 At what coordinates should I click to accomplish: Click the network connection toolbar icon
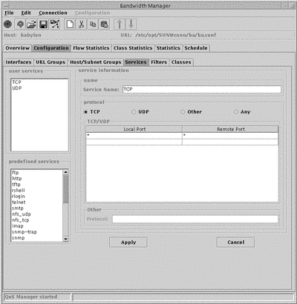coord(55,24)
